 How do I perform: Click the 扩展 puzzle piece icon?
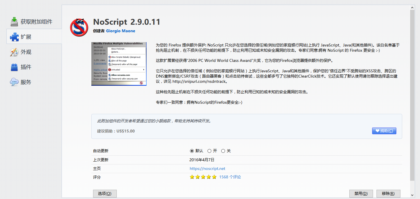coord(14,37)
